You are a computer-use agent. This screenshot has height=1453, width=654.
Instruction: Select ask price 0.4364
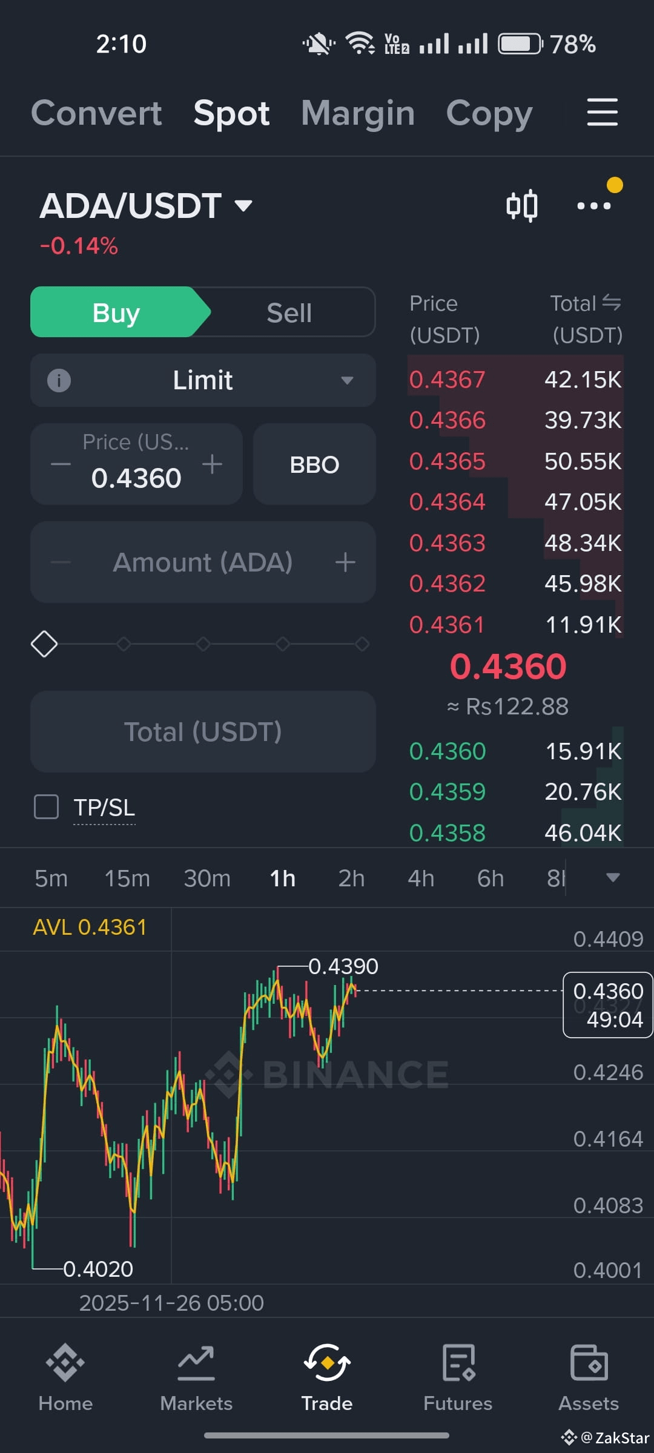(x=447, y=502)
